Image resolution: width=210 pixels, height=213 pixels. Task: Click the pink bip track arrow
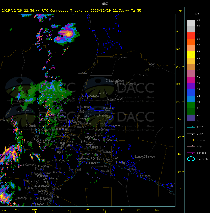tap(191, 146)
